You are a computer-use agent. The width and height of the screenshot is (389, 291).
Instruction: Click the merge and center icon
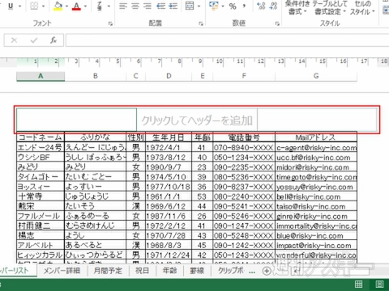(x=190, y=6)
